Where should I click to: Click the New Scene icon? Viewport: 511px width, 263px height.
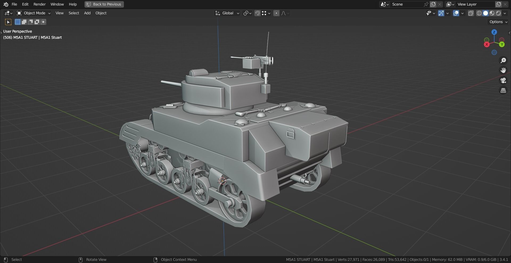433,4
